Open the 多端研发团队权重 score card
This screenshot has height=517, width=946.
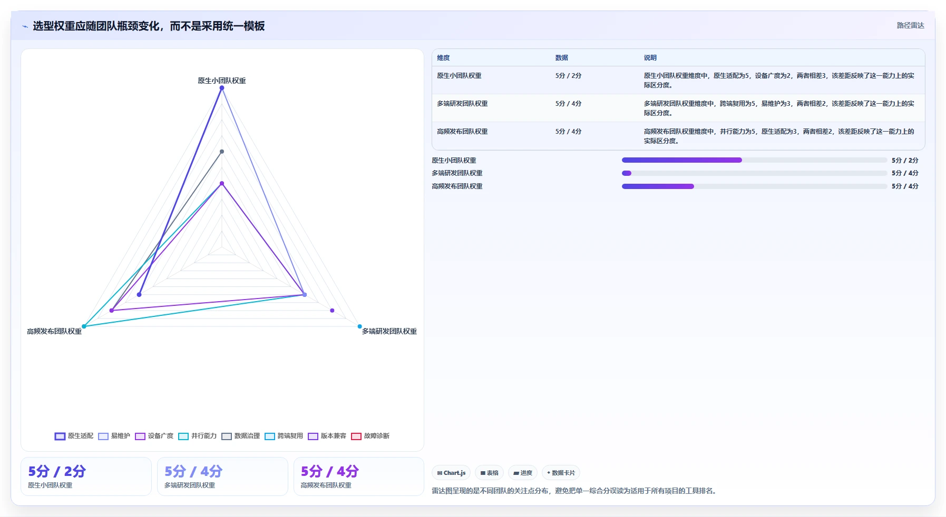point(222,476)
